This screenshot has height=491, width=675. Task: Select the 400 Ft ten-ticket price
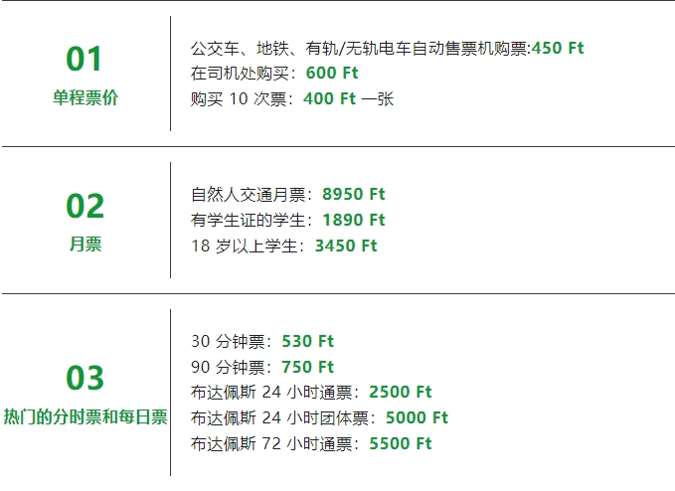click(x=329, y=98)
